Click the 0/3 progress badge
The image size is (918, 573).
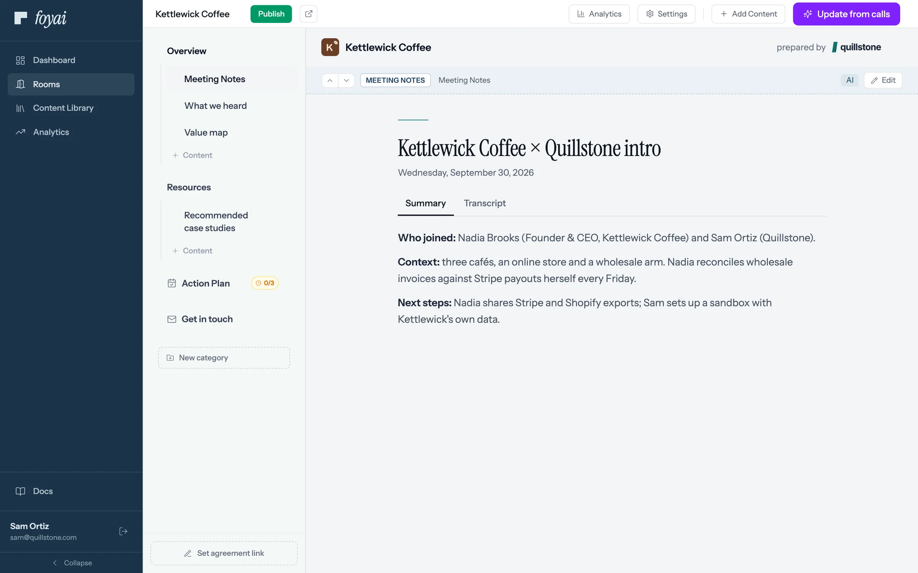click(265, 283)
